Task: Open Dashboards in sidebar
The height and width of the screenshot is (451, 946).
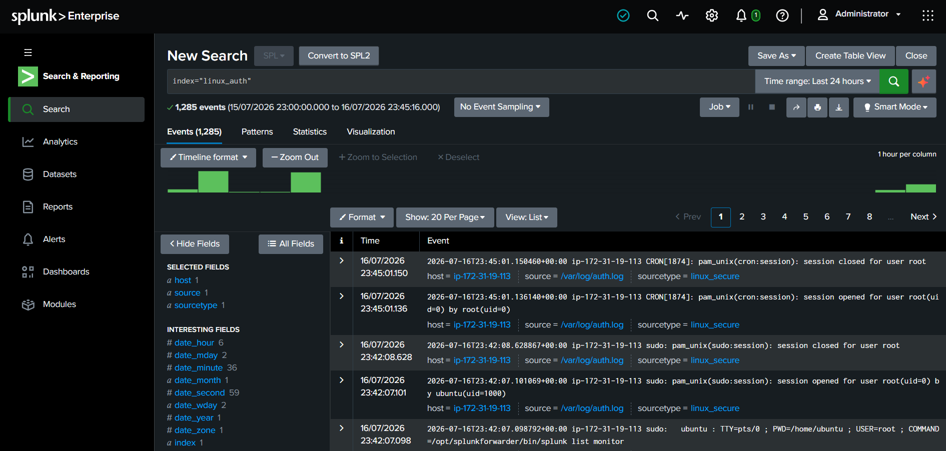Action: pos(76,272)
